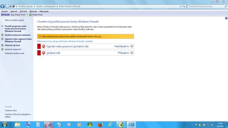Click red shield icon for 'Veřejné sítě'
Viewport: 228px width, 128px height.
coord(43,53)
